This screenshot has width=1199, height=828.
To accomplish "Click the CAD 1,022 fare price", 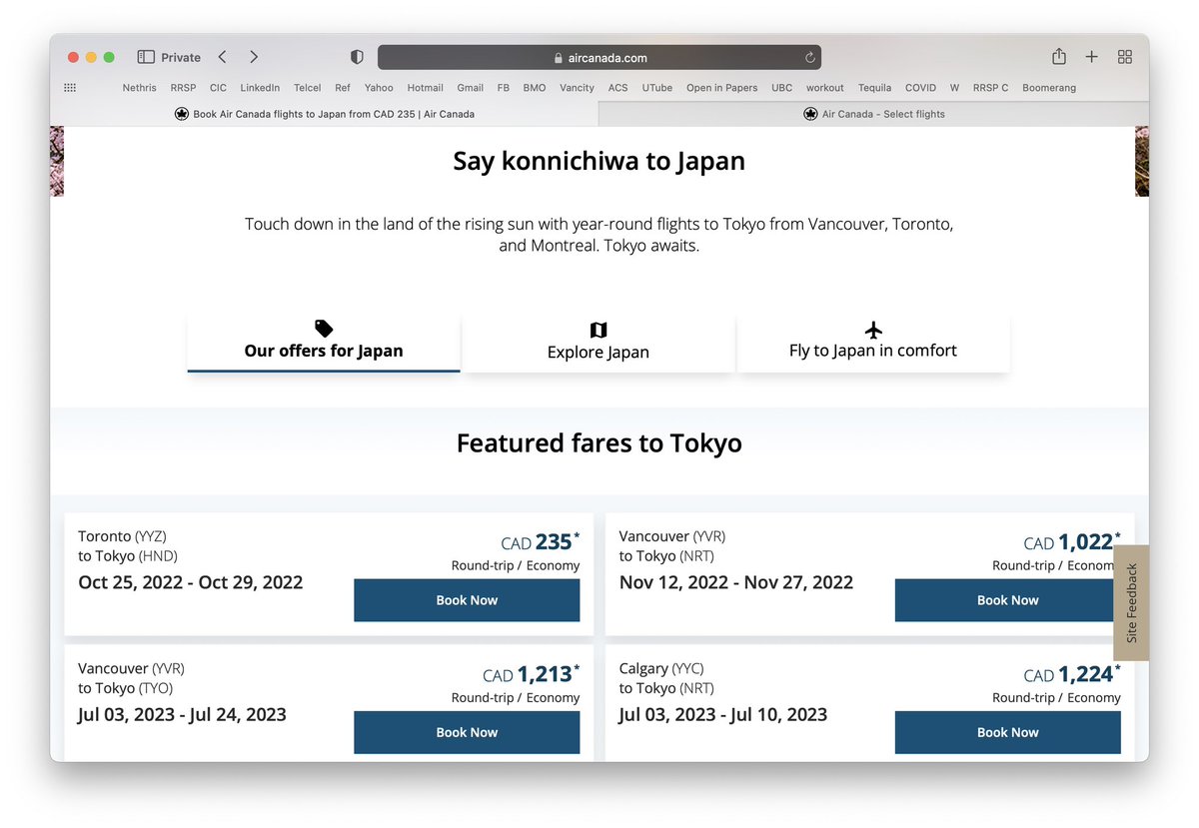I will point(1072,542).
